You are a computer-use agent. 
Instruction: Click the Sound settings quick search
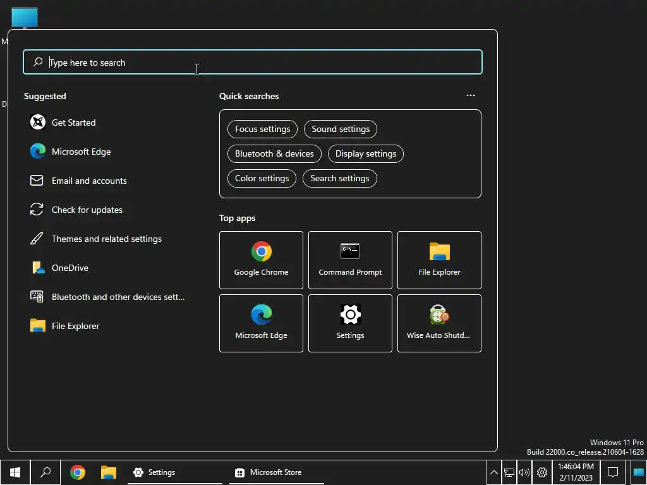pyautogui.click(x=341, y=129)
